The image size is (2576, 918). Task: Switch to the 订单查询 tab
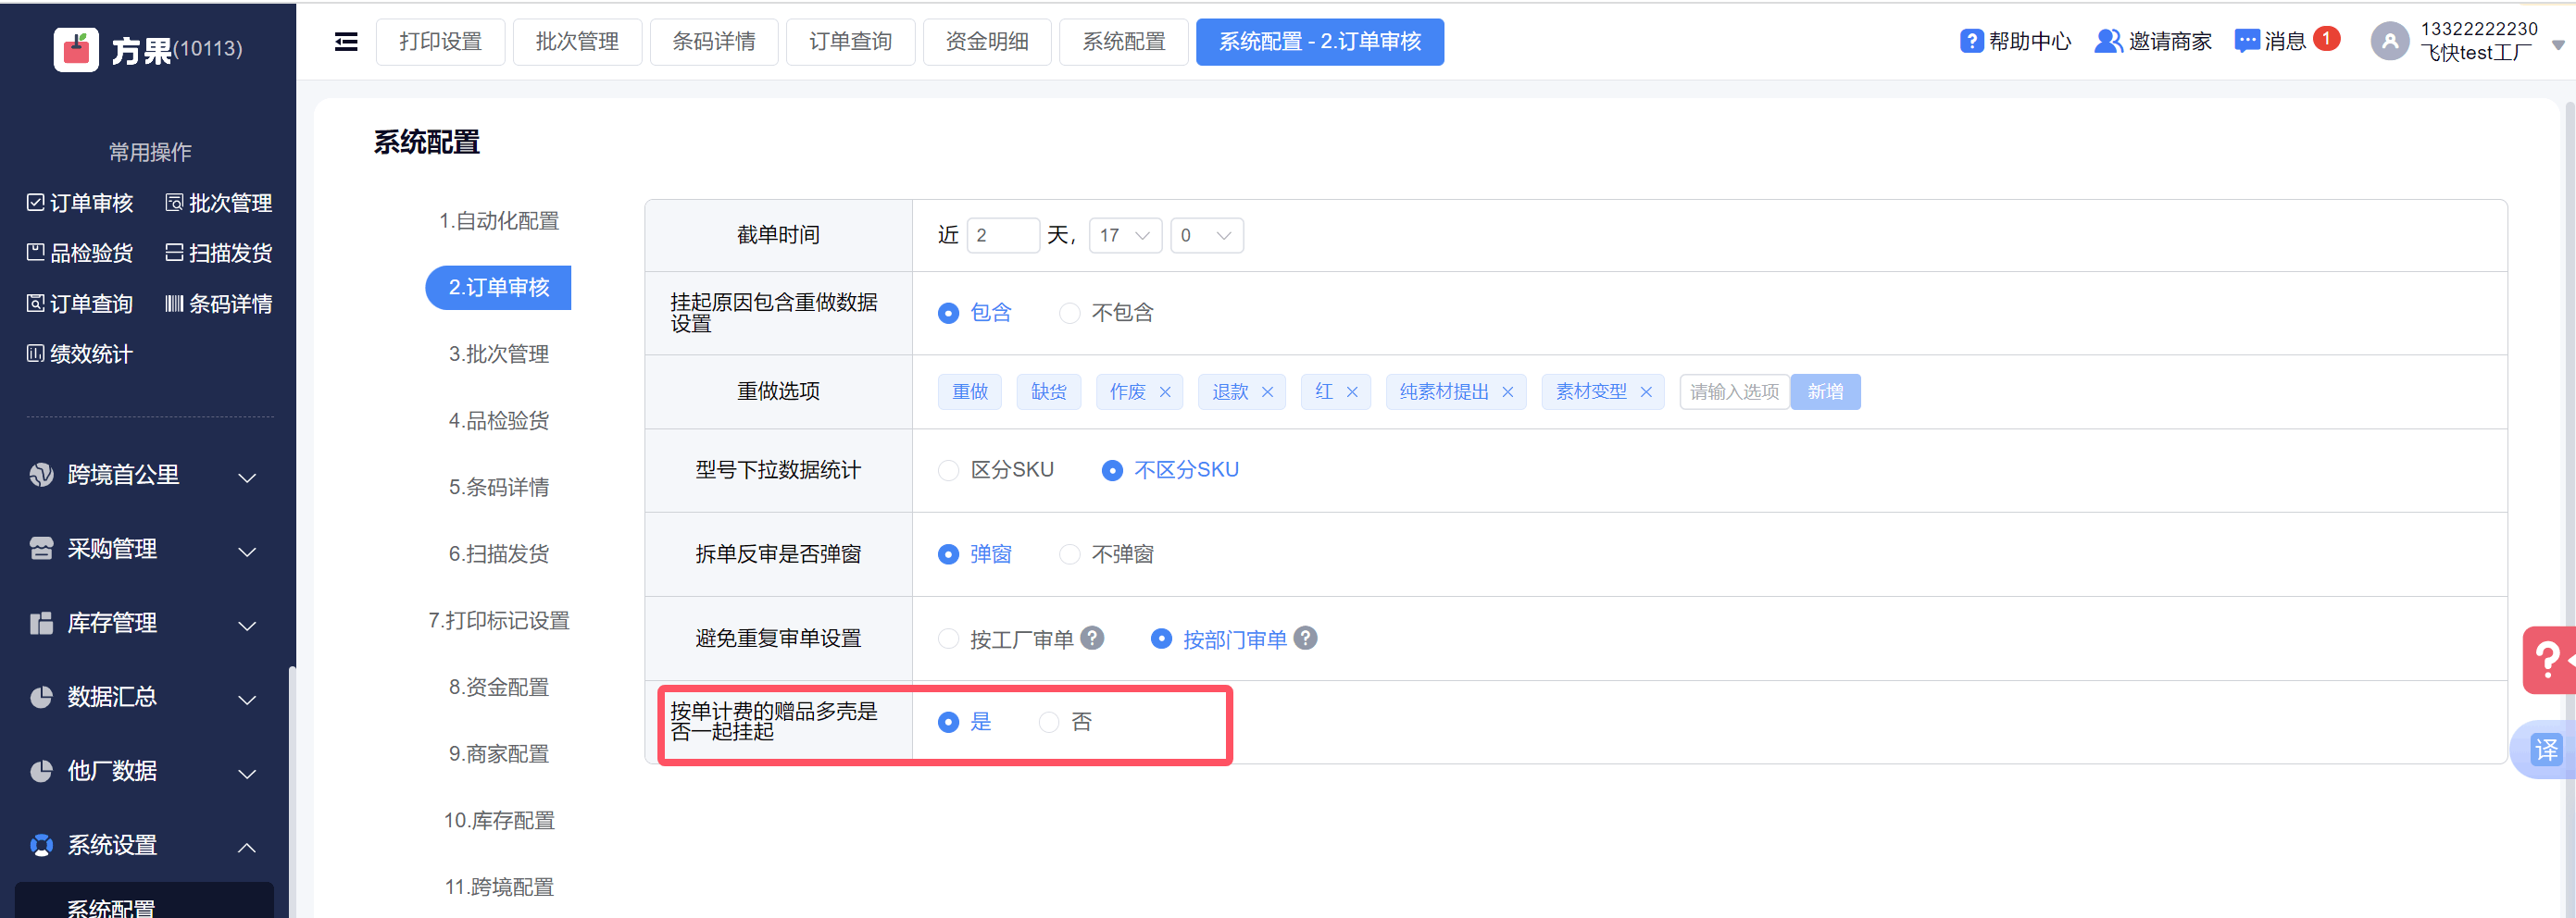[x=850, y=42]
